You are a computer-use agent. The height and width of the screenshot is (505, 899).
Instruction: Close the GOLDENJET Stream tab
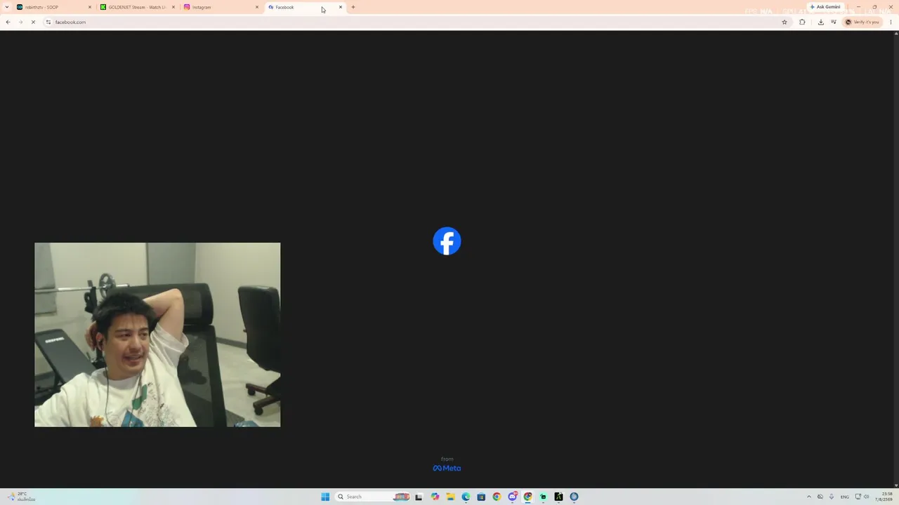173,7
